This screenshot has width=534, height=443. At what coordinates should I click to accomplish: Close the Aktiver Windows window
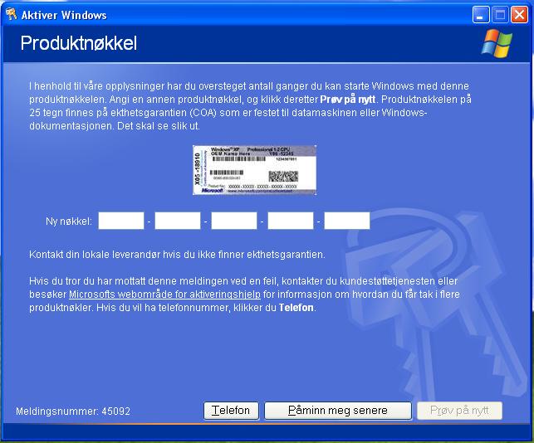[519, 15]
